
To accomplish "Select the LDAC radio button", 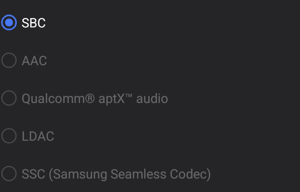I will (x=9, y=136).
